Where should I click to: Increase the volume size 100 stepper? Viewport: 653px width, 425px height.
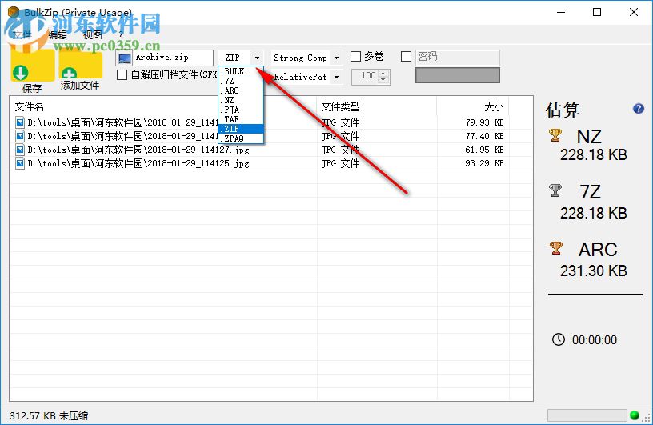383,73
